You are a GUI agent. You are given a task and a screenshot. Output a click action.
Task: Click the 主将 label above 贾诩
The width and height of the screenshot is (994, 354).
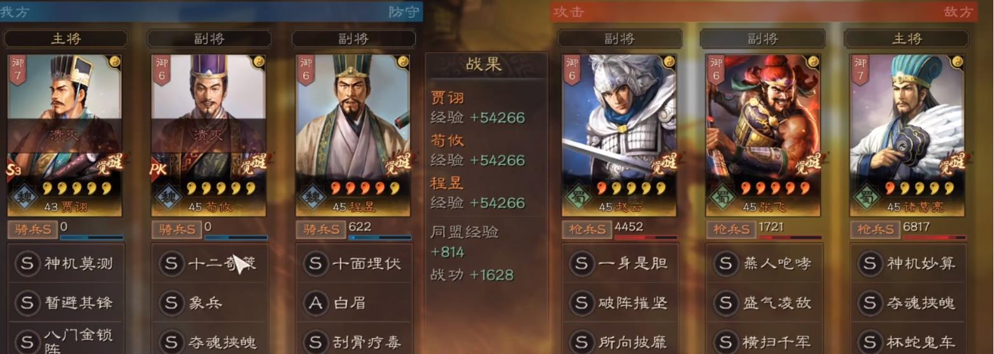pos(66,39)
